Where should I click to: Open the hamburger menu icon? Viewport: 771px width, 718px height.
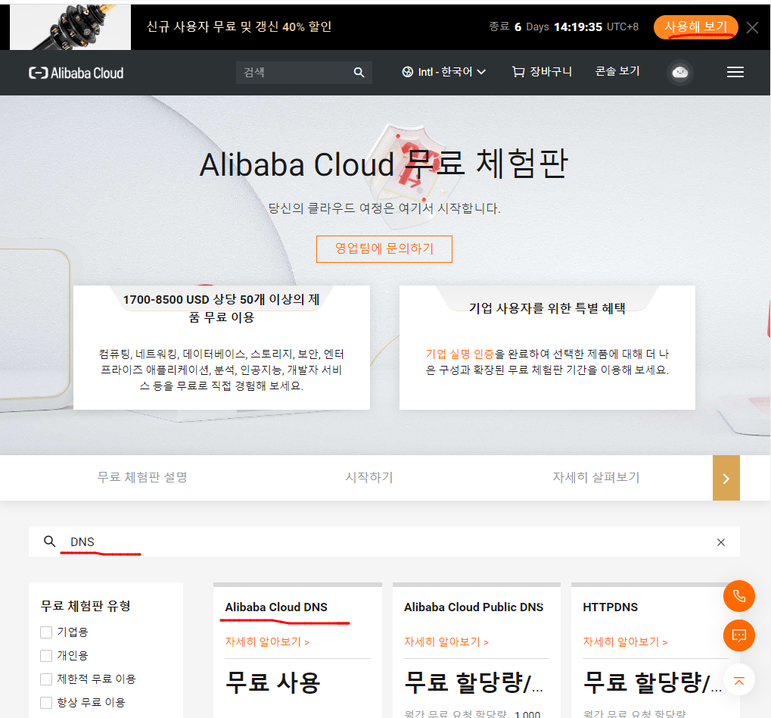(735, 73)
